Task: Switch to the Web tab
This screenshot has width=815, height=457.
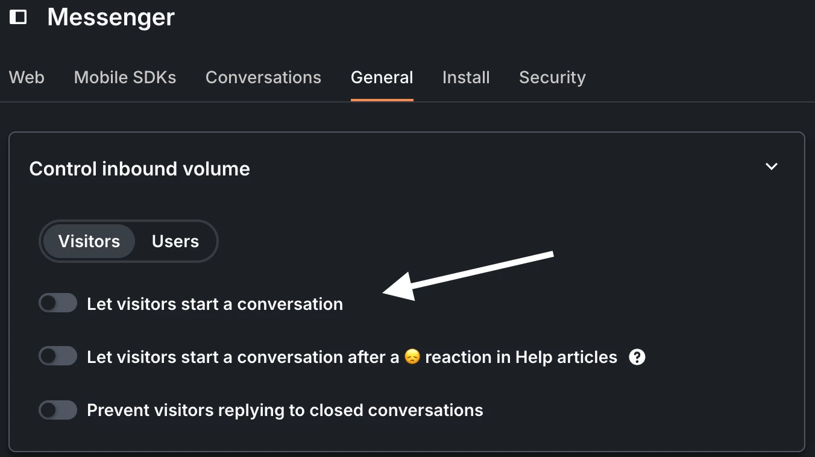Action: point(27,77)
